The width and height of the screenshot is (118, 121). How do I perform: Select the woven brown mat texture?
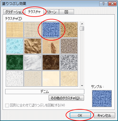[69, 30]
